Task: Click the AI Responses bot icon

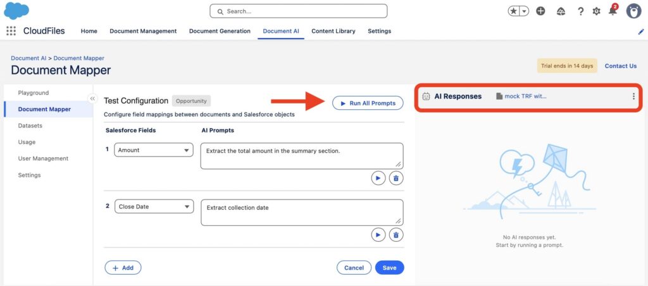Action: (426, 97)
